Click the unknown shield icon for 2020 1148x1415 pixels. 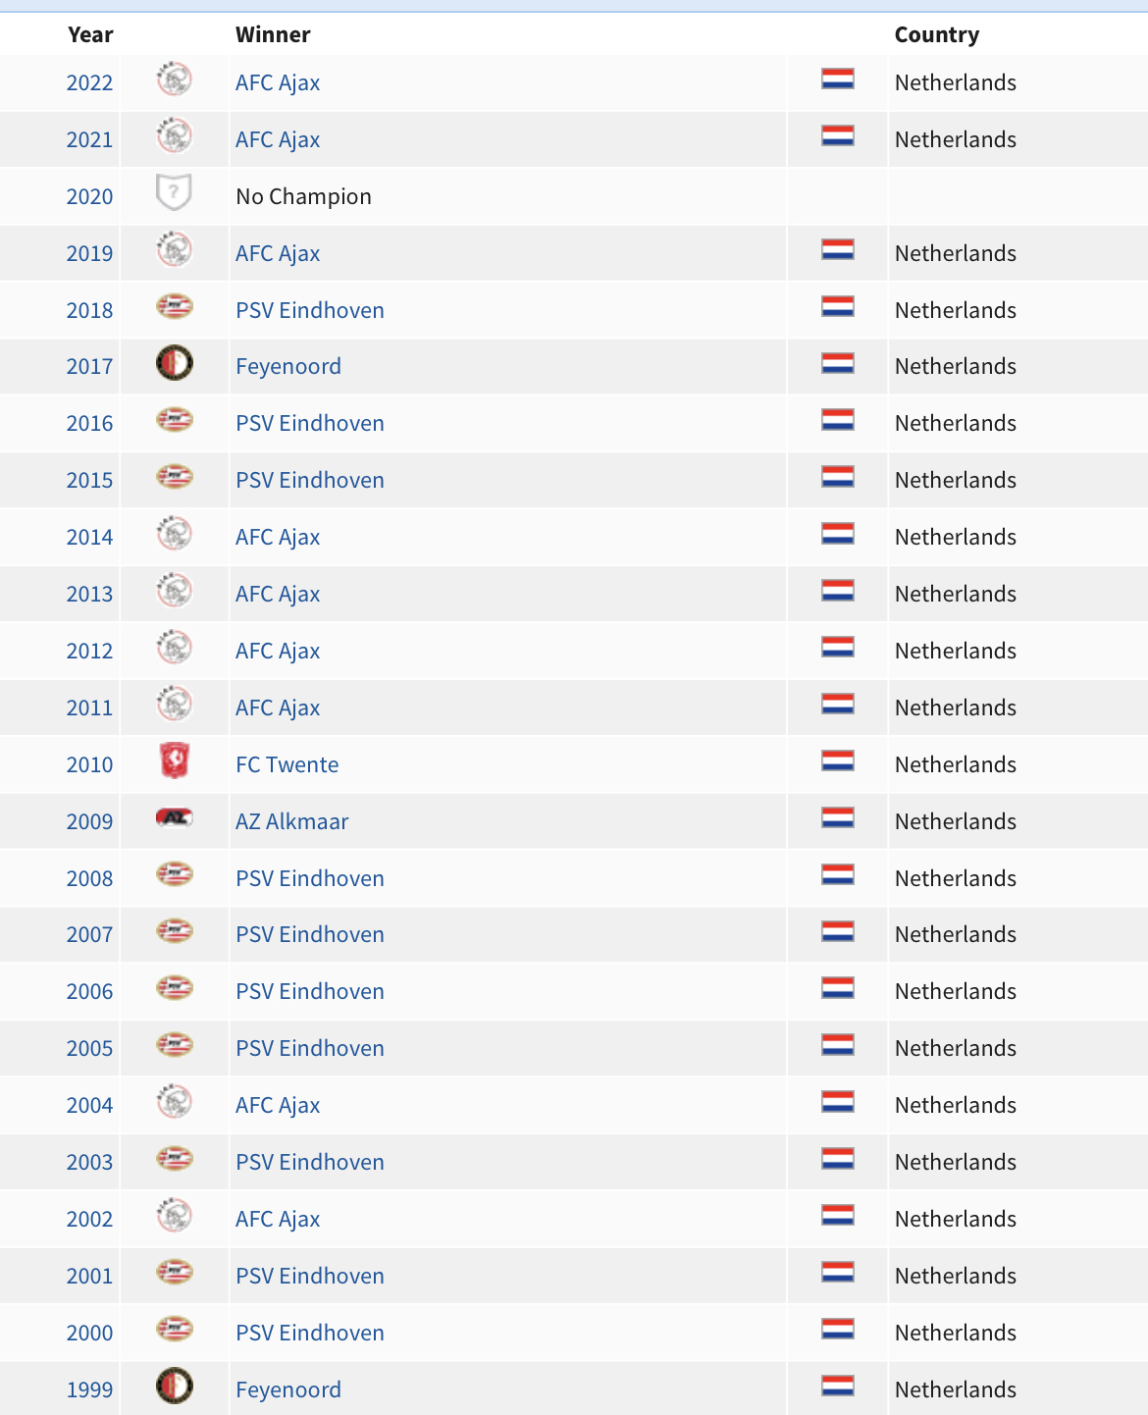pyautogui.click(x=174, y=193)
